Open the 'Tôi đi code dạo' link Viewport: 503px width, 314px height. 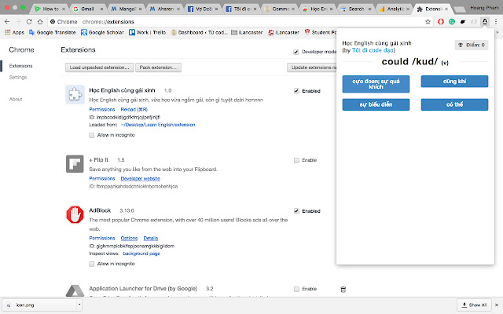point(373,50)
